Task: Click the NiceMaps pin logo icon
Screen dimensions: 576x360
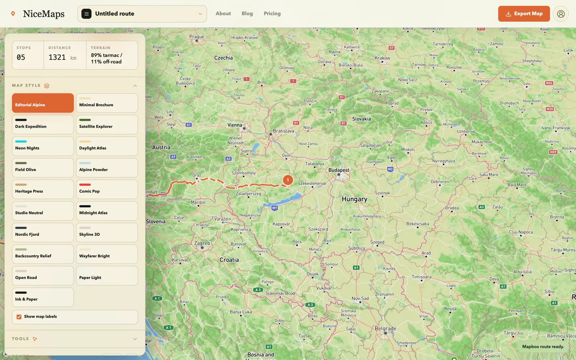Action: point(13,14)
